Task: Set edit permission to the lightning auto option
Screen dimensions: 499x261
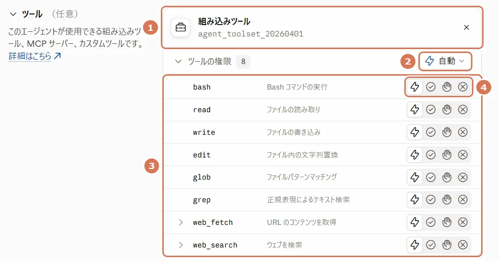Action: [x=414, y=155]
